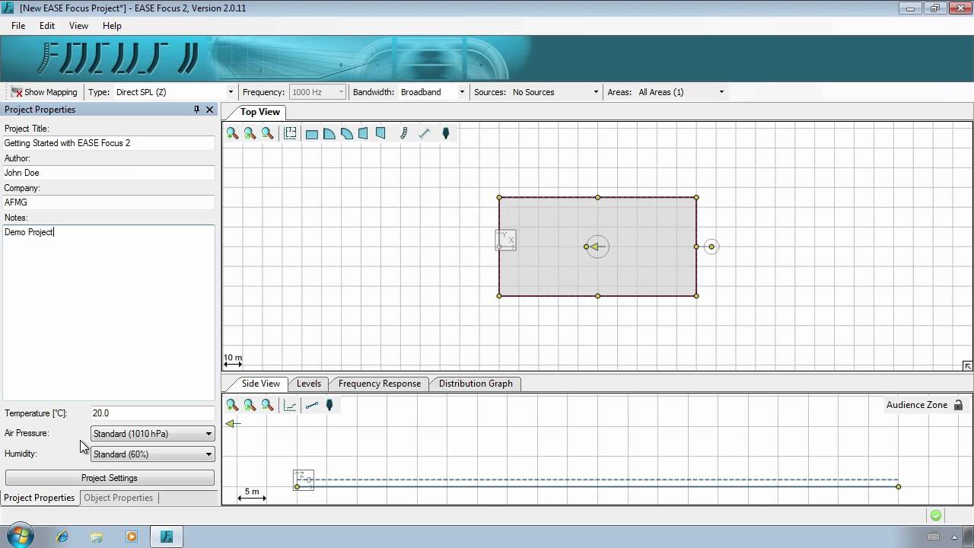Image resolution: width=974 pixels, height=548 pixels.
Task: Select the arc-shaped ring area tool
Action: pos(347,134)
